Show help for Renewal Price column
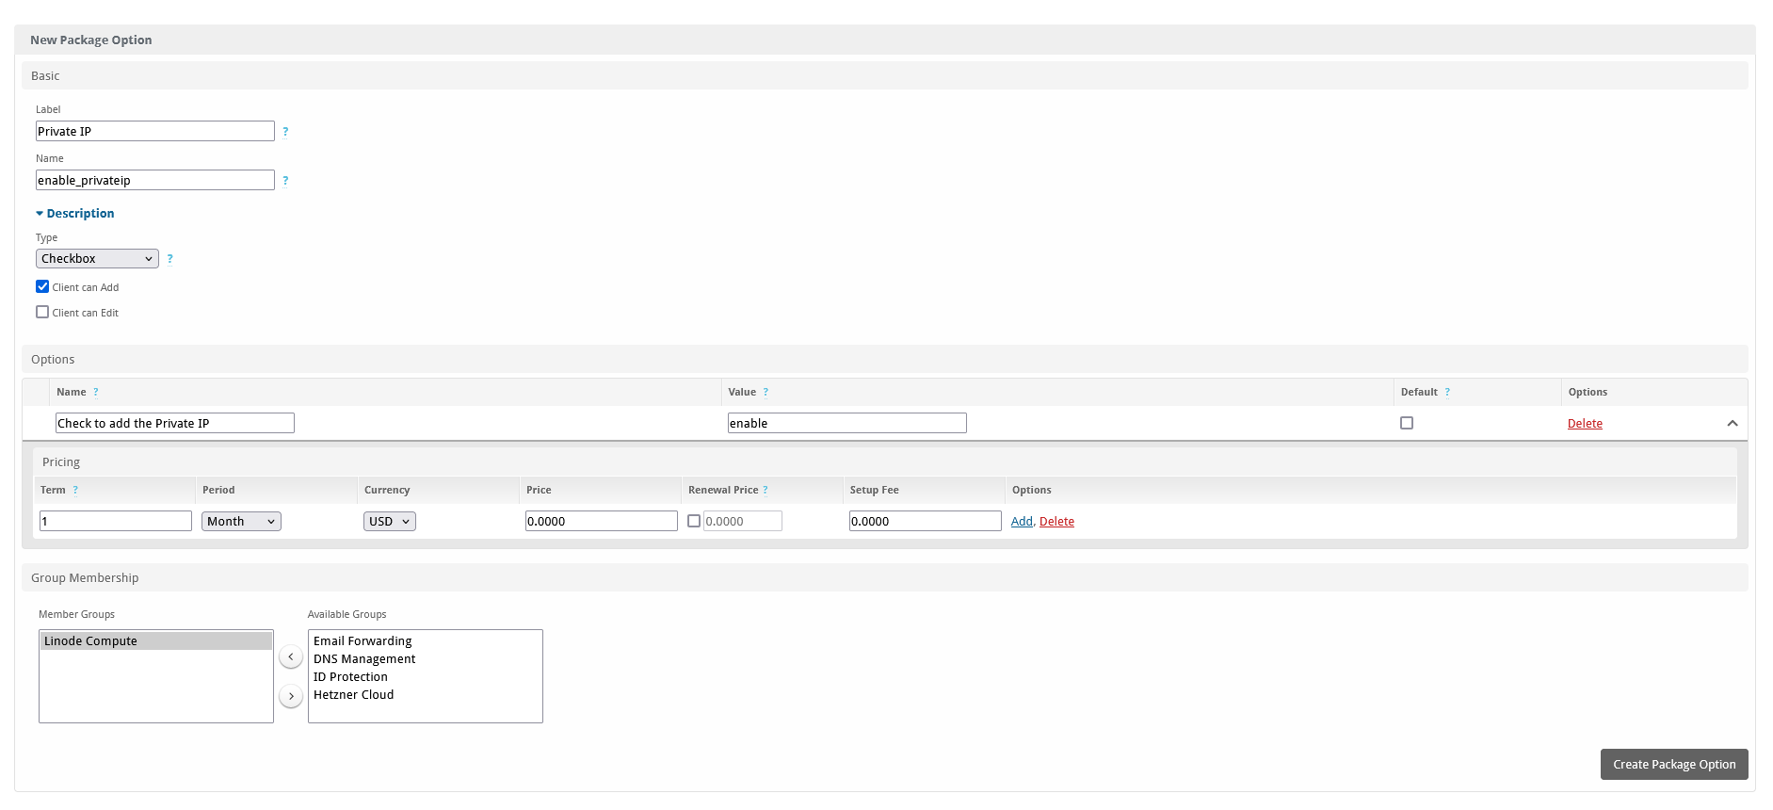This screenshot has width=1773, height=810. pyautogui.click(x=765, y=491)
